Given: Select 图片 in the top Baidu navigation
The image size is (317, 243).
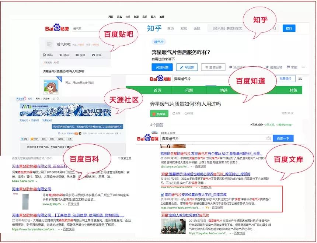Looking at the screenshot, I should tap(153, 17).
